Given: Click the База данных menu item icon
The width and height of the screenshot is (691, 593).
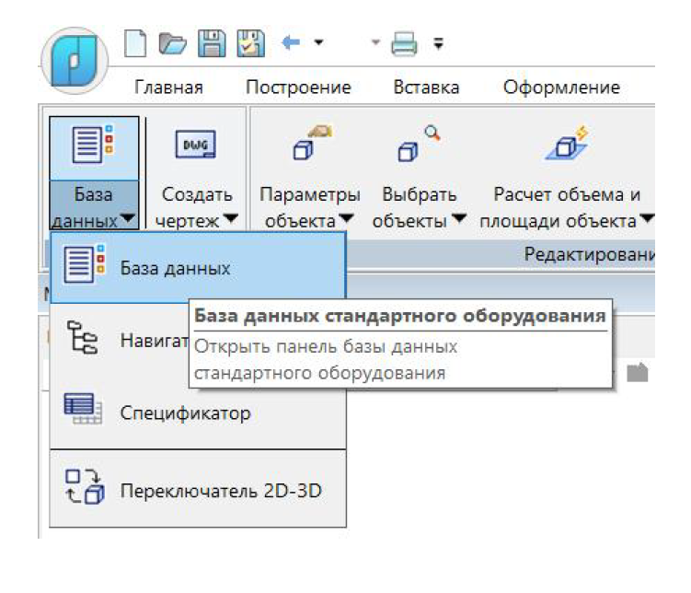Looking at the screenshot, I should 84,263.
